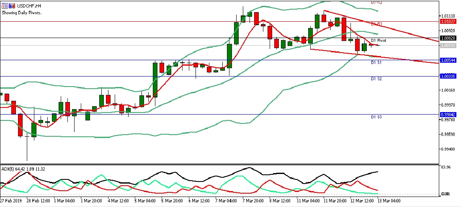
Task: Click the 1.00544 price tag
Action: coord(449,60)
